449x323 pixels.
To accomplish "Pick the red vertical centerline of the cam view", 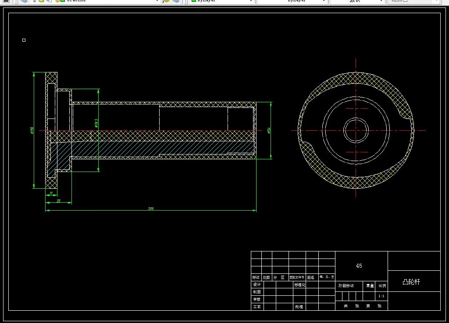I will [356, 128].
